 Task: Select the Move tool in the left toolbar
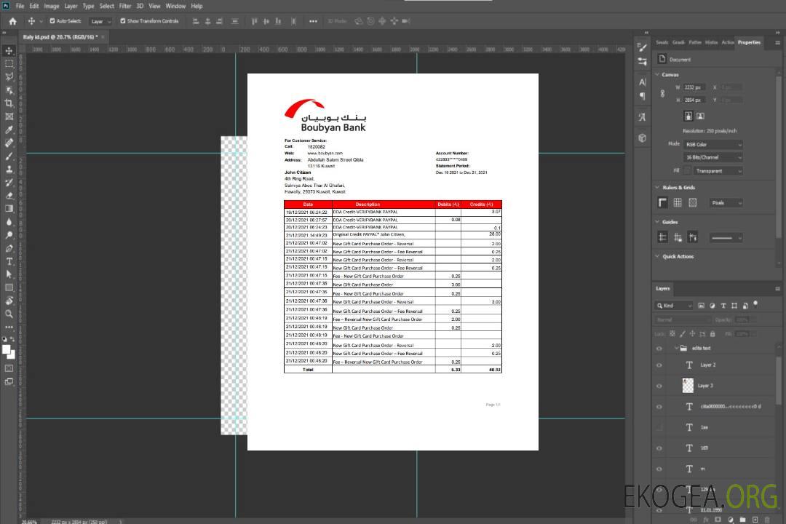[9, 51]
